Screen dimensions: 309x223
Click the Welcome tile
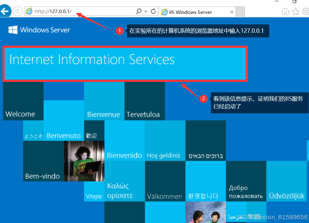click(x=23, y=101)
